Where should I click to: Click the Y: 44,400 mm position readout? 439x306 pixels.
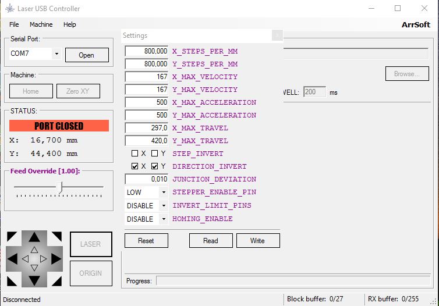(x=44, y=153)
